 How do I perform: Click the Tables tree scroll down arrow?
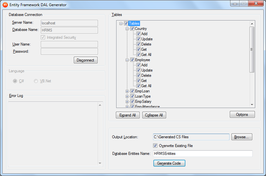252,105
